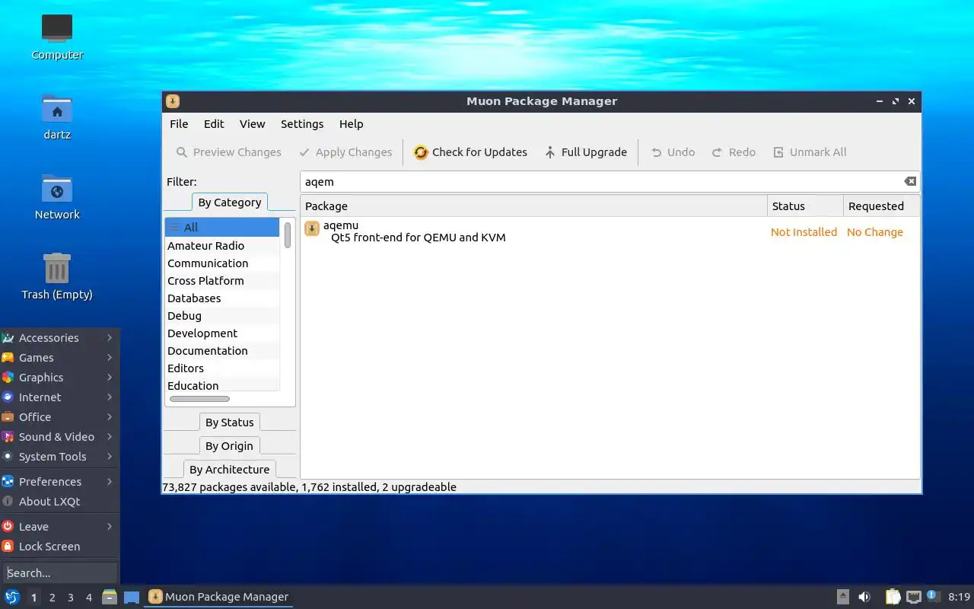This screenshot has height=609, width=974.
Task: Sort by the Status column header
Action: click(805, 206)
